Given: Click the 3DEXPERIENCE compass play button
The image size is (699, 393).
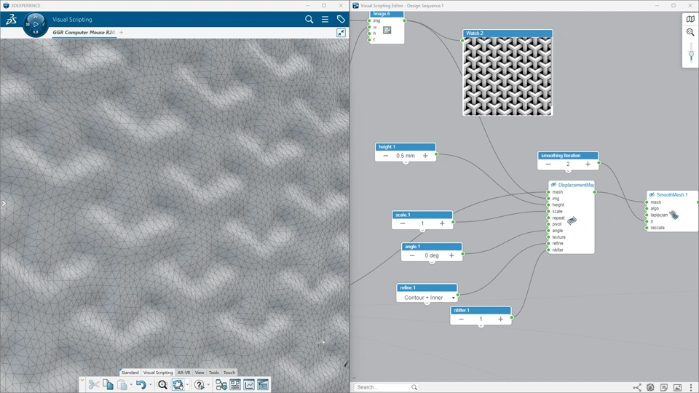Looking at the screenshot, I should 36,25.
